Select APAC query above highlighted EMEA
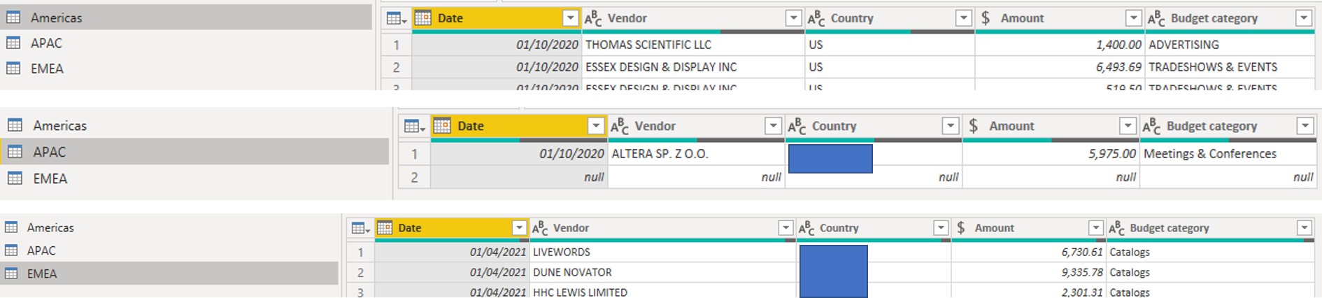Image resolution: width=1322 pixels, height=298 pixels. pyautogui.click(x=169, y=250)
